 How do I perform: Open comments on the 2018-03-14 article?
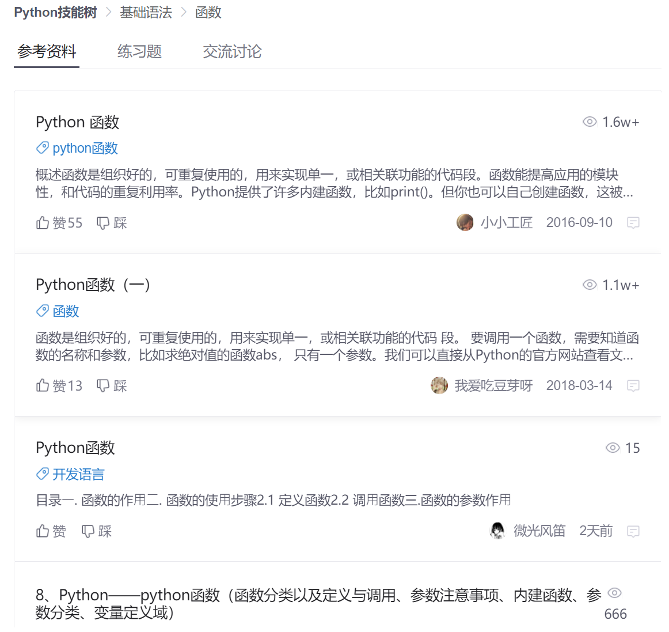(x=633, y=386)
